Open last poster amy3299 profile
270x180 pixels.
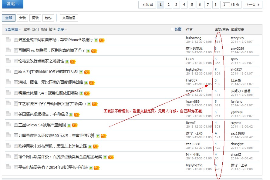coord(237,48)
